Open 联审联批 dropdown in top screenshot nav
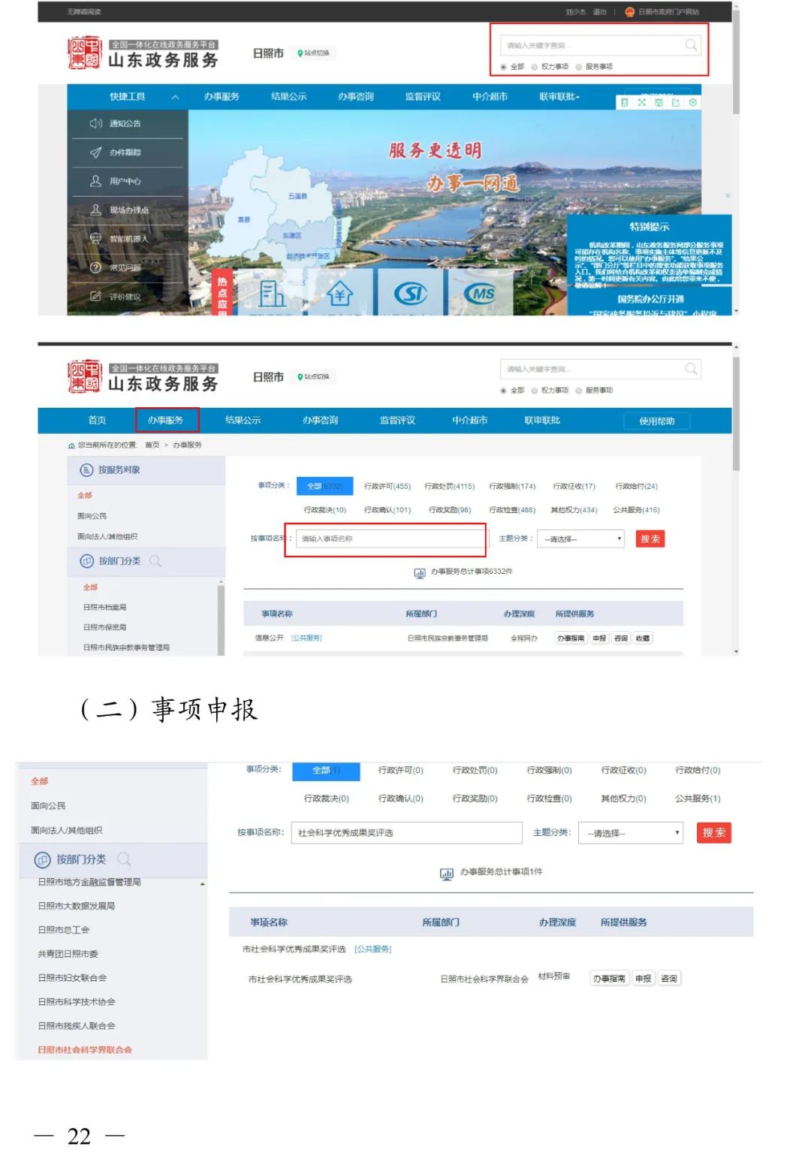 point(559,97)
